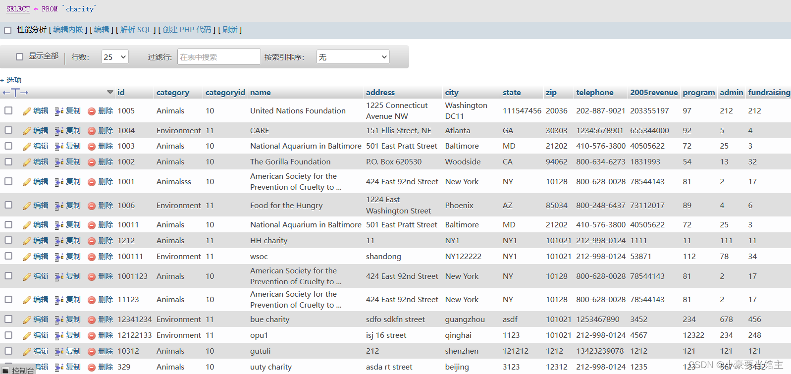
Task: Click edit pencil icon for row 11123
Action: (27, 300)
